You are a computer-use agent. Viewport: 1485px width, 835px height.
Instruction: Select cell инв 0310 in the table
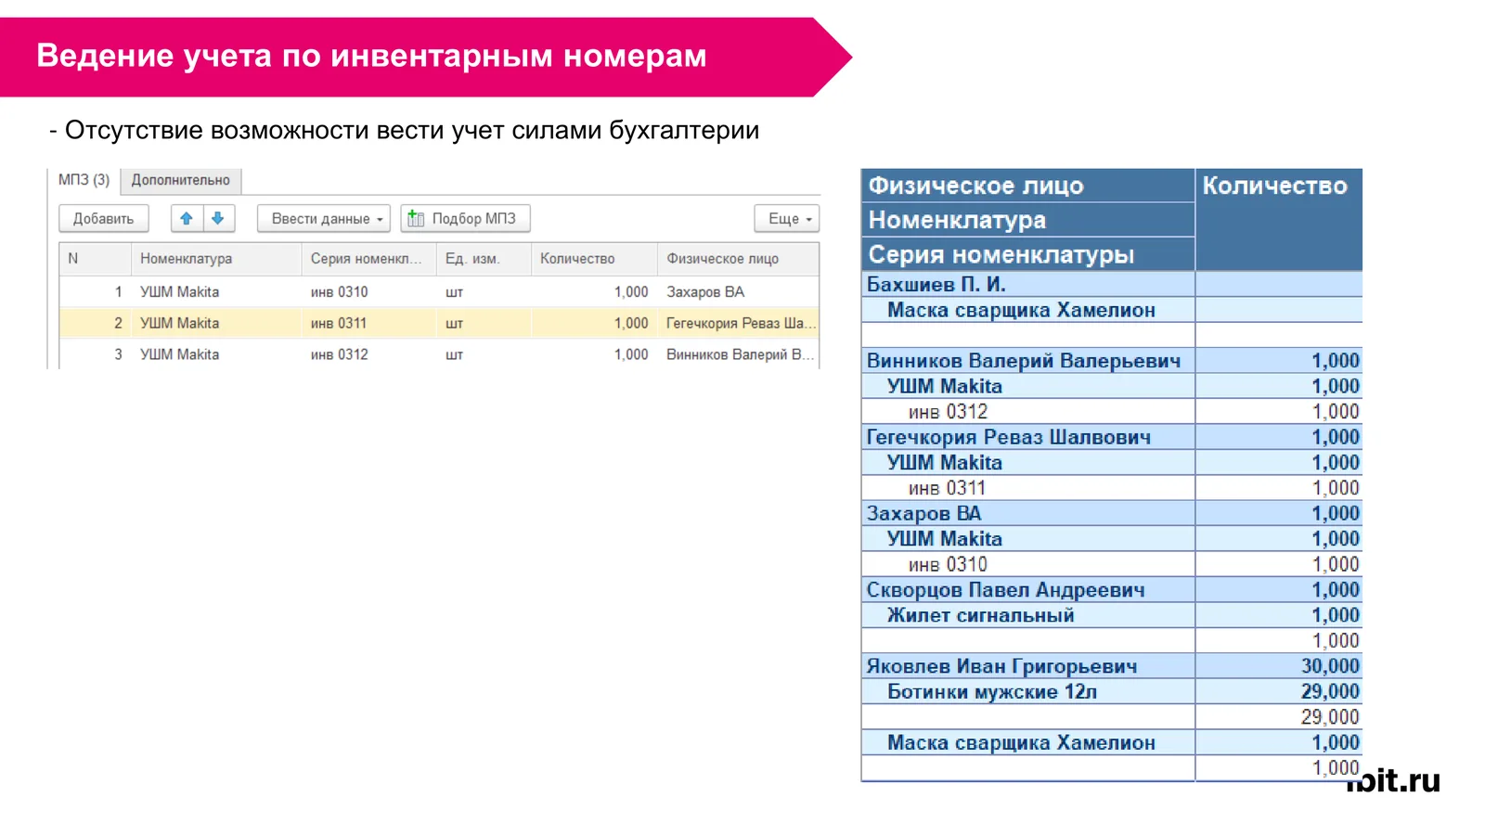click(x=369, y=291)
